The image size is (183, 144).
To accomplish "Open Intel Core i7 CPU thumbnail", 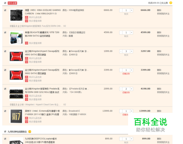I will (16, 117).
